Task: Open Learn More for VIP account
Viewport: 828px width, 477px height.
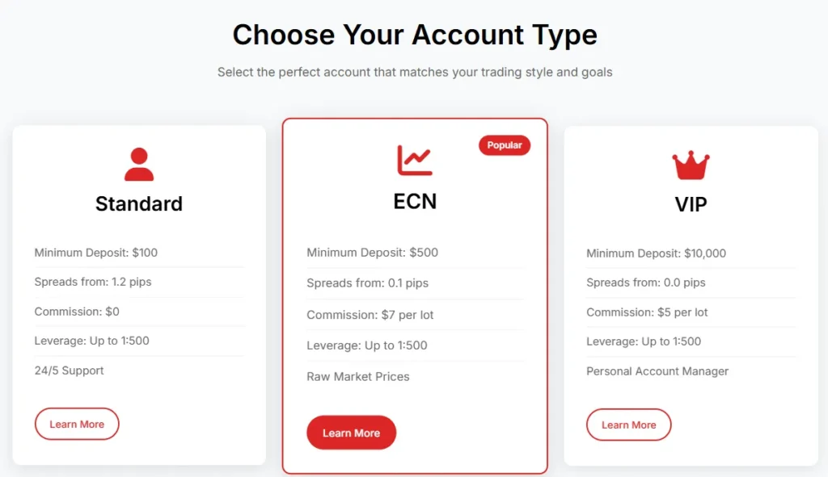Action: (x=628, y=425)
